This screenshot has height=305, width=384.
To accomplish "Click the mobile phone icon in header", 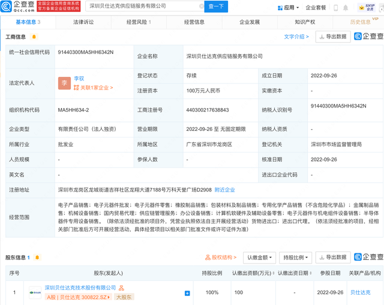I will click(337, 8).
